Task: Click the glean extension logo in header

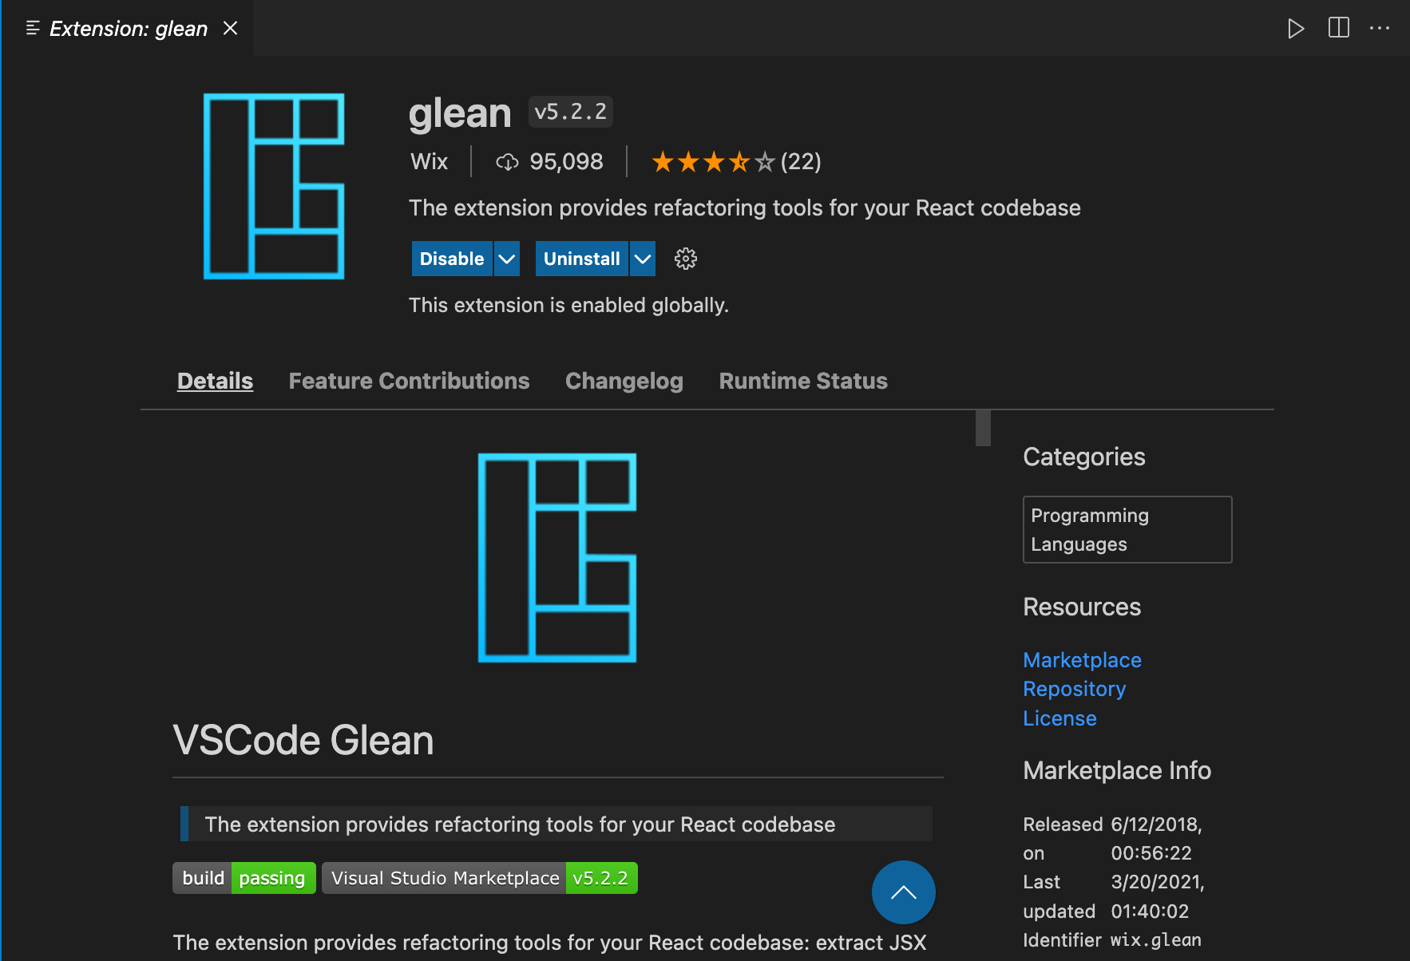Action: click(274, 186)
